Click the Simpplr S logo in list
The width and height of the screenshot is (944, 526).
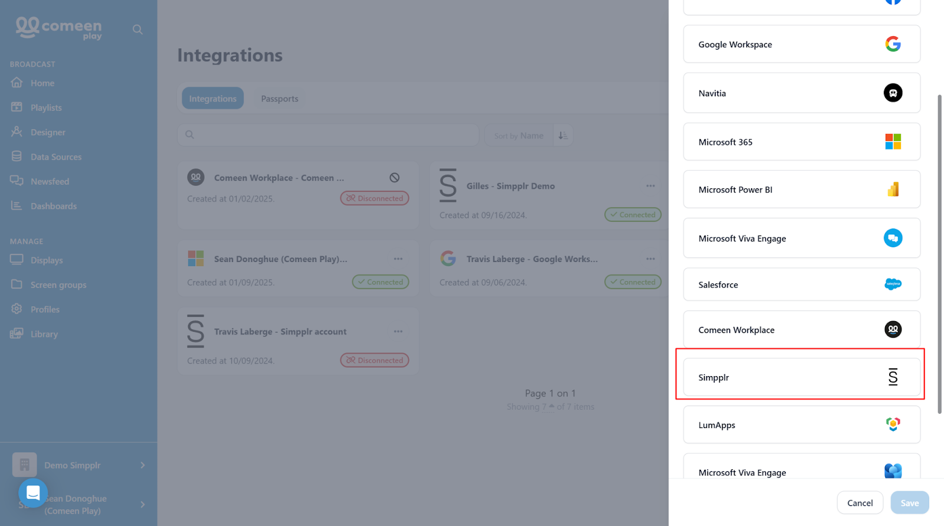click(x=893, y=377)
